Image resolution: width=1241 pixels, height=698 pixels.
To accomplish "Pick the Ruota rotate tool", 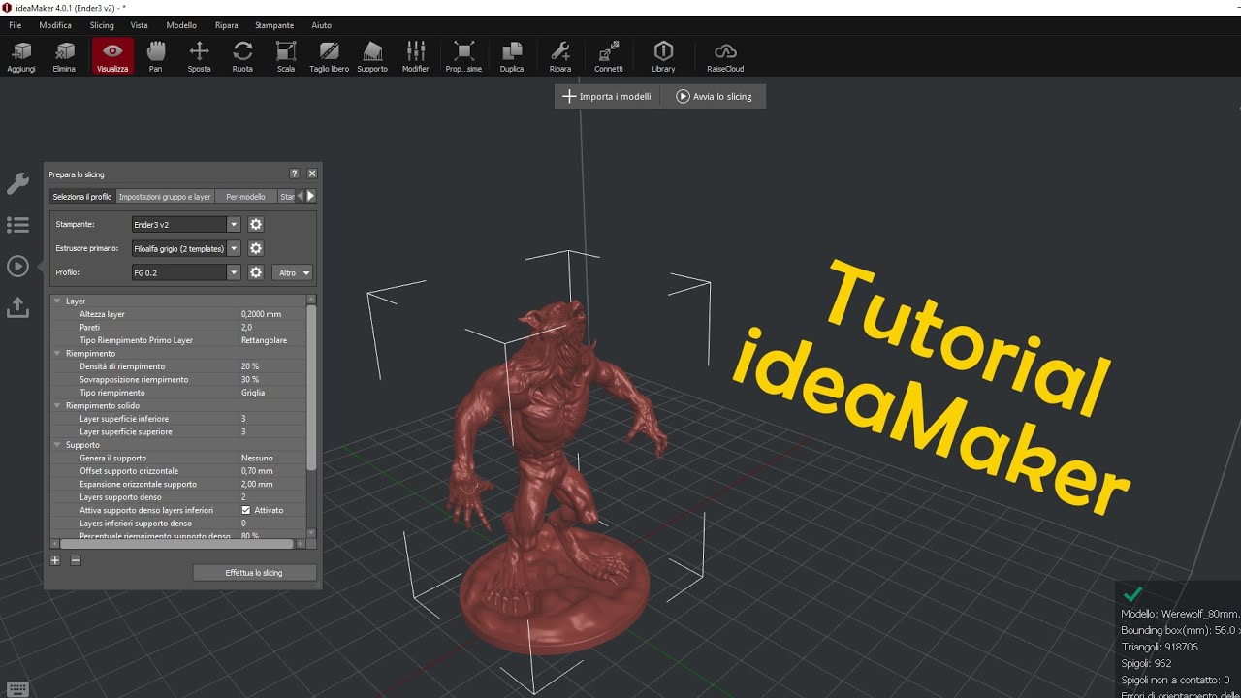I will click(x=242, y=56).
